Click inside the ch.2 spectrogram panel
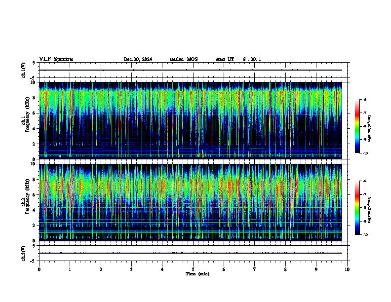Screen dimensions: 391x302 tap(190, 202)
